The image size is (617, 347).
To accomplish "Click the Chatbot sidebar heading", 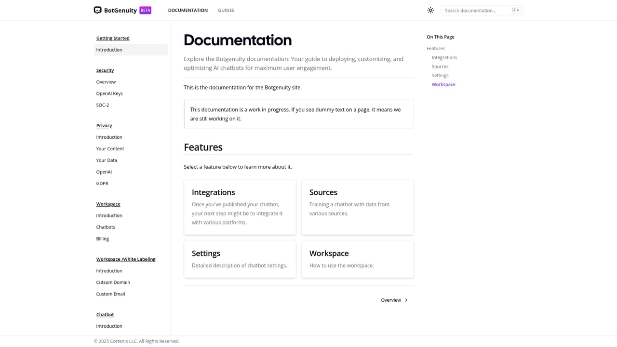I will tap(105, 315).
